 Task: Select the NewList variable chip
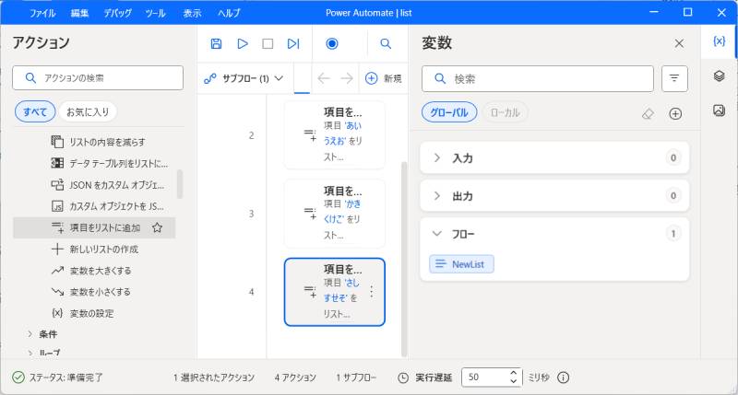[x=461, y=264]
